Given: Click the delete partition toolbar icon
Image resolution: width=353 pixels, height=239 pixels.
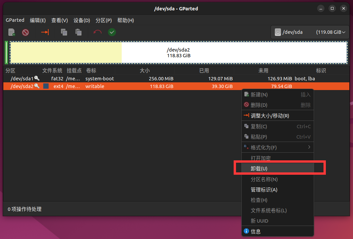Looking at the screenshot, I should (25, 32).
